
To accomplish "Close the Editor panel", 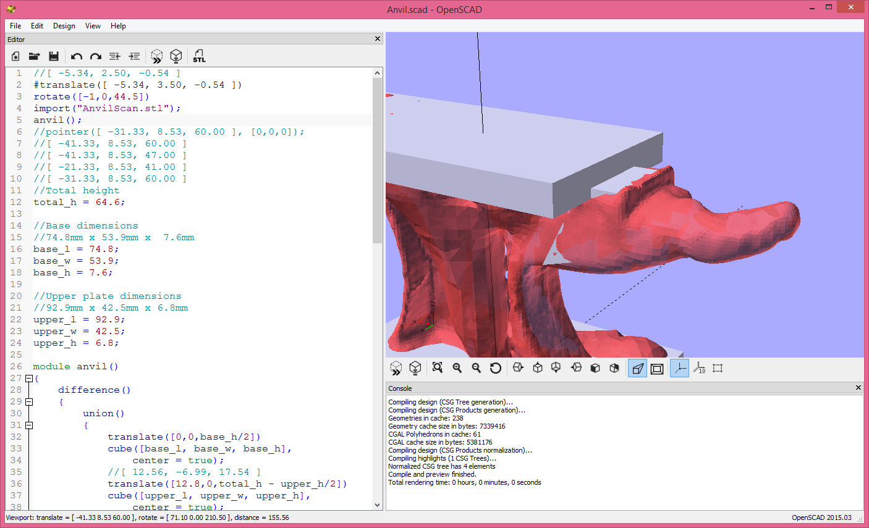I will point(378,39).
